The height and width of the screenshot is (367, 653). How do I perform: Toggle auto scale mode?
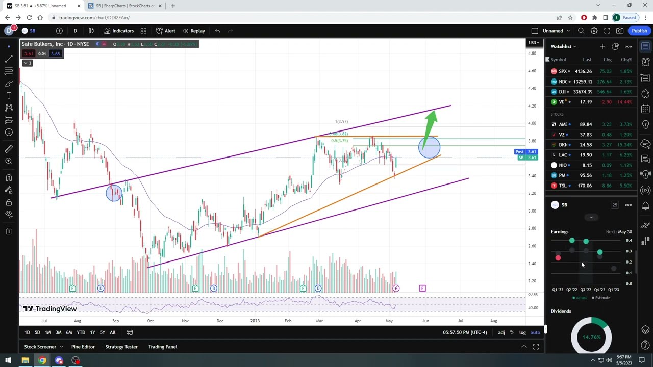pos(535,332)
